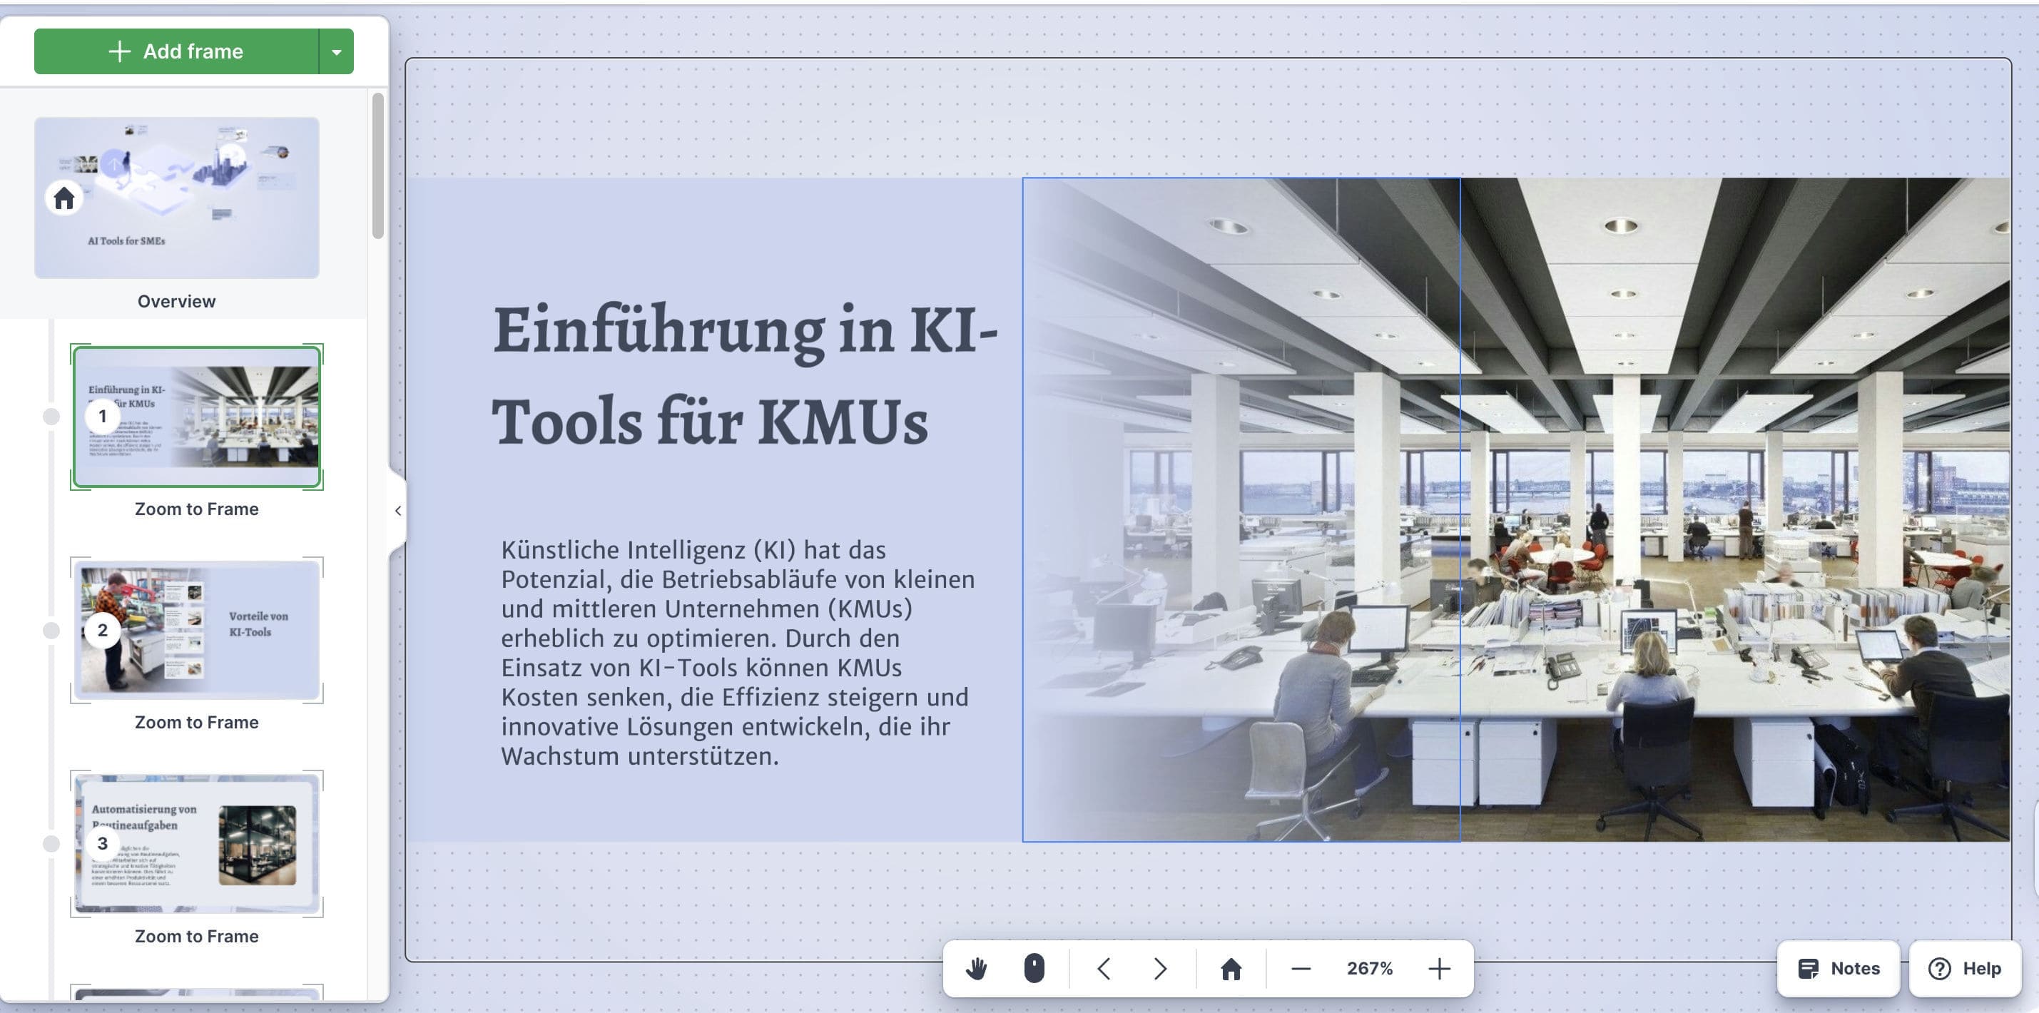Click the sidebar vertical scrollbar
The image size is (2039, 1013).
click(377, 166)
